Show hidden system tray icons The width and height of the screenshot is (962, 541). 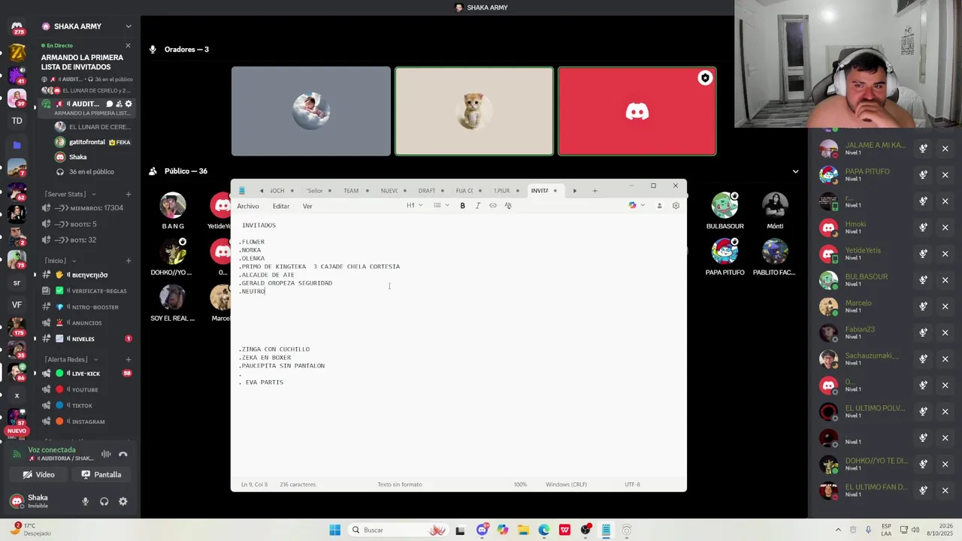pos(838,530)
